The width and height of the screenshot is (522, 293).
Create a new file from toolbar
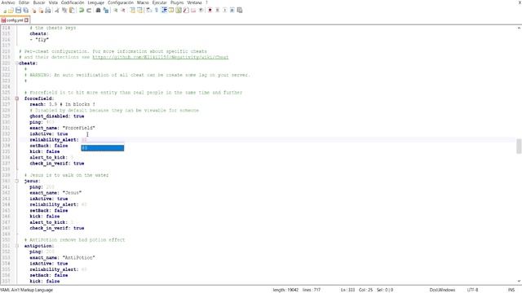[x=5, y=11]
